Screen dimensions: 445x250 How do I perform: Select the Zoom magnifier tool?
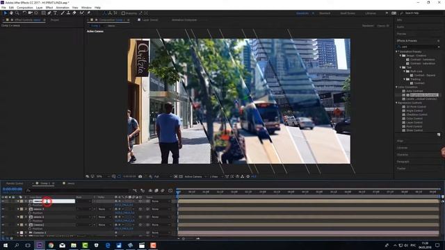[17, 13]
